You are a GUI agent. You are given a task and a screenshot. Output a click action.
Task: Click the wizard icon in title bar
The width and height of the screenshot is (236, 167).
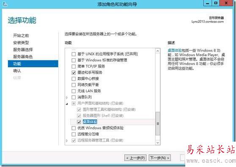tap(5, 4)
